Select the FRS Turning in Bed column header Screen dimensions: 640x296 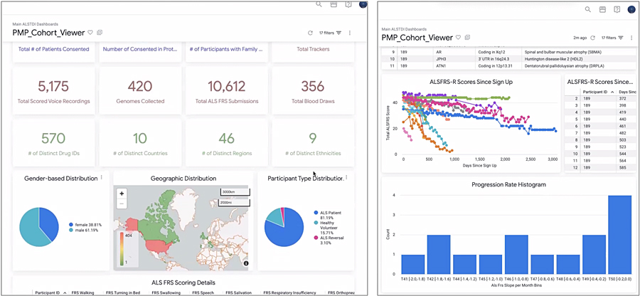(x=123, y=292)
